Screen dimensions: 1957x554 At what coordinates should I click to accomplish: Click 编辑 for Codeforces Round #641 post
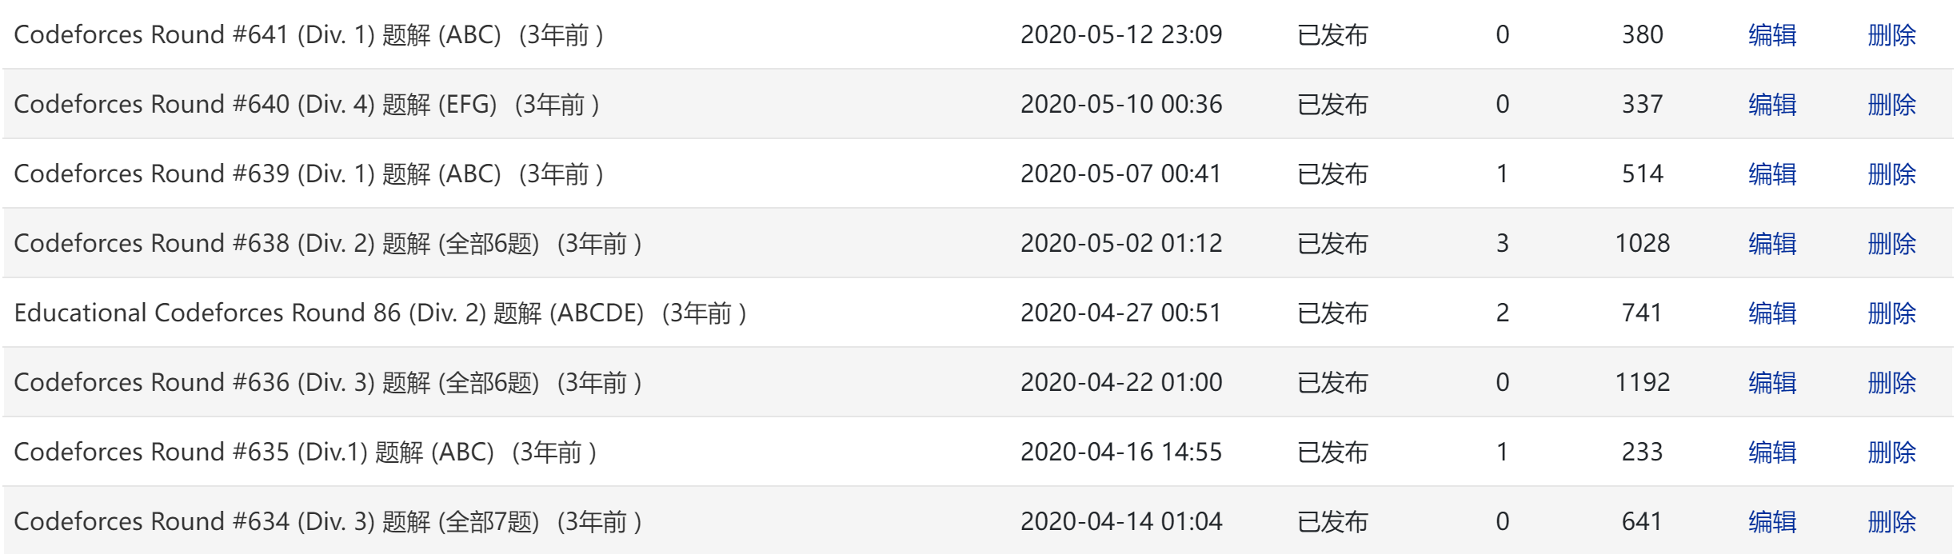[1771, 35]
